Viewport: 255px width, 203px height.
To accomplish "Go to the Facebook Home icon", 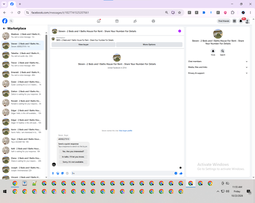I will [x=98, y=21].
